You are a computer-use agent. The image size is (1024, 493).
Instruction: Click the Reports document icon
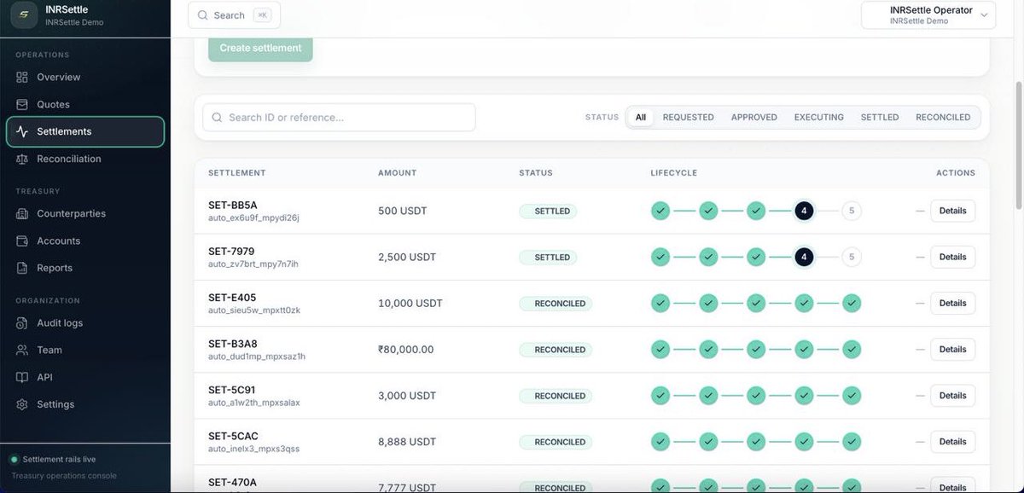coord(22,269)
